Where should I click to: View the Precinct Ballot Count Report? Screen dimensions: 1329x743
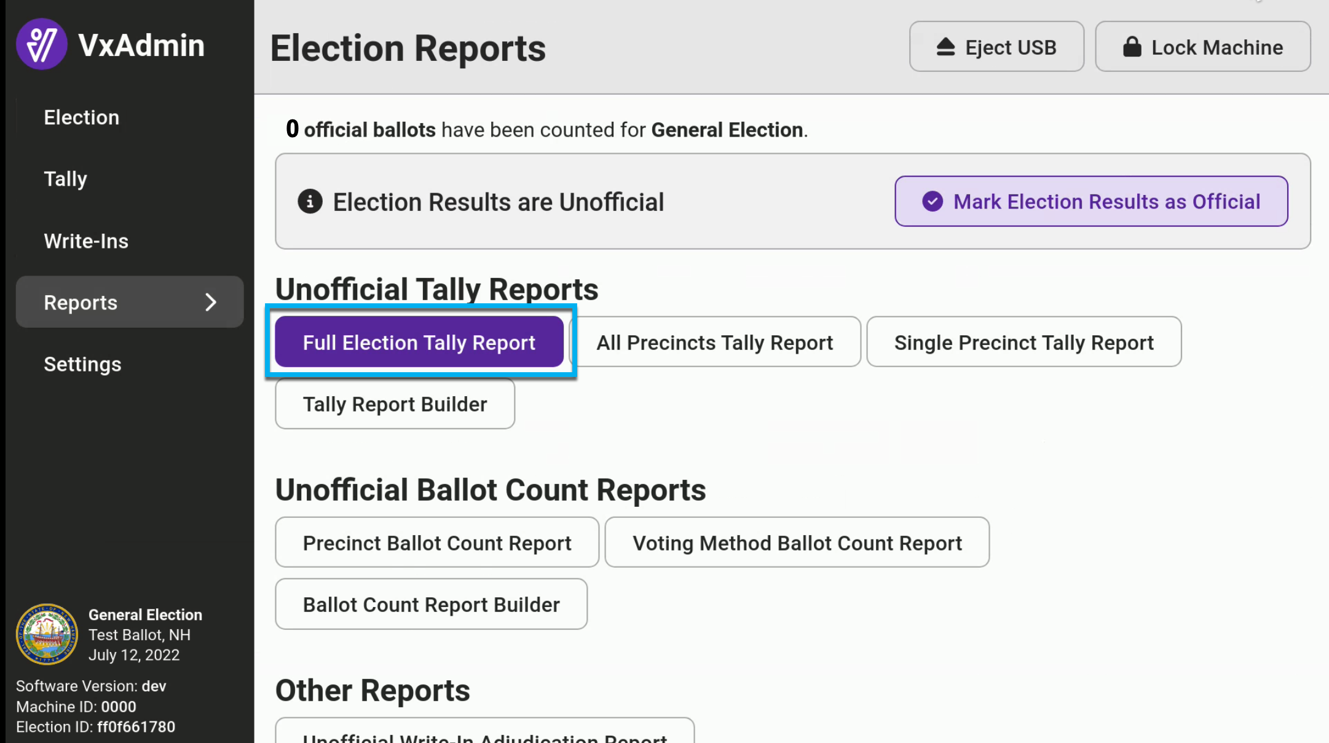[437, 542]
